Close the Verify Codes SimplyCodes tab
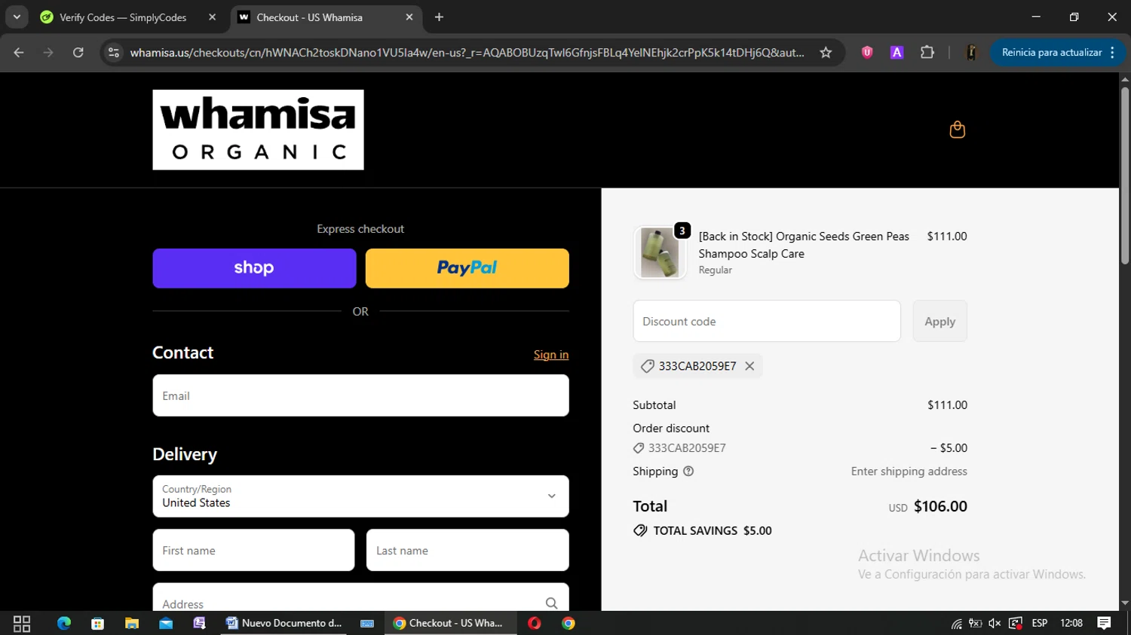 coord(212,17)
